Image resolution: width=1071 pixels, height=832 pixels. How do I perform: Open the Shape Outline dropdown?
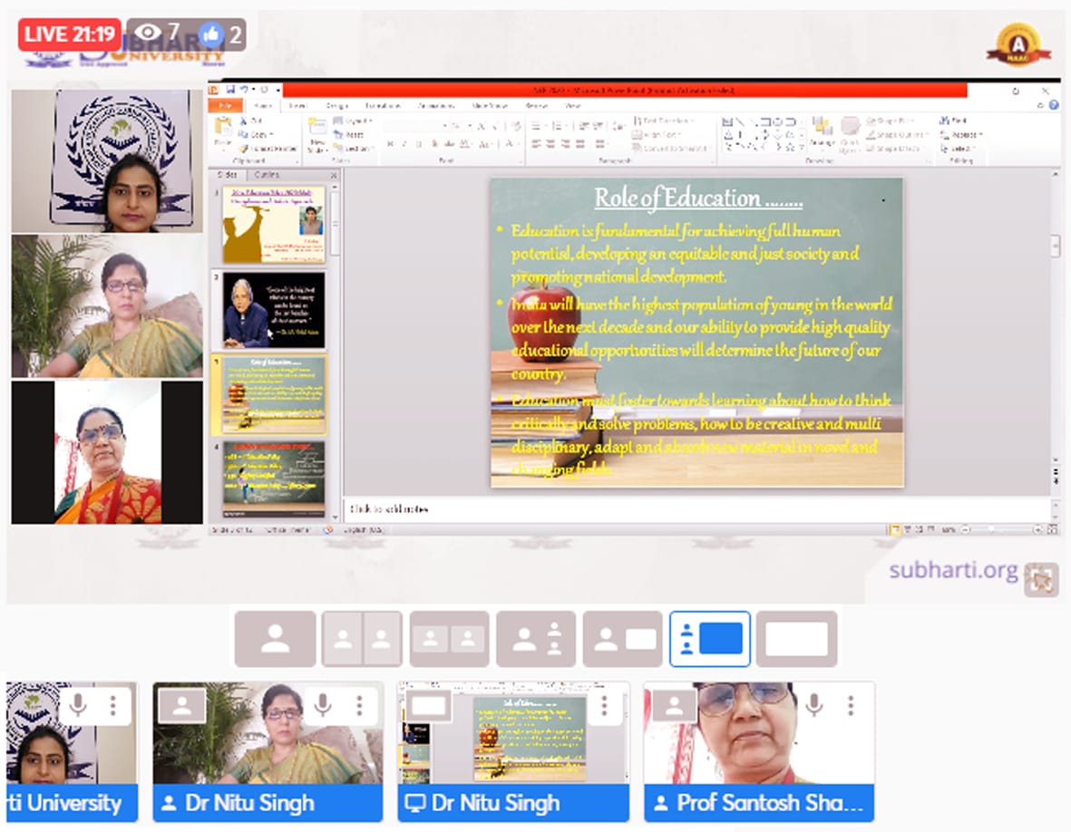(x=897, y=134)
